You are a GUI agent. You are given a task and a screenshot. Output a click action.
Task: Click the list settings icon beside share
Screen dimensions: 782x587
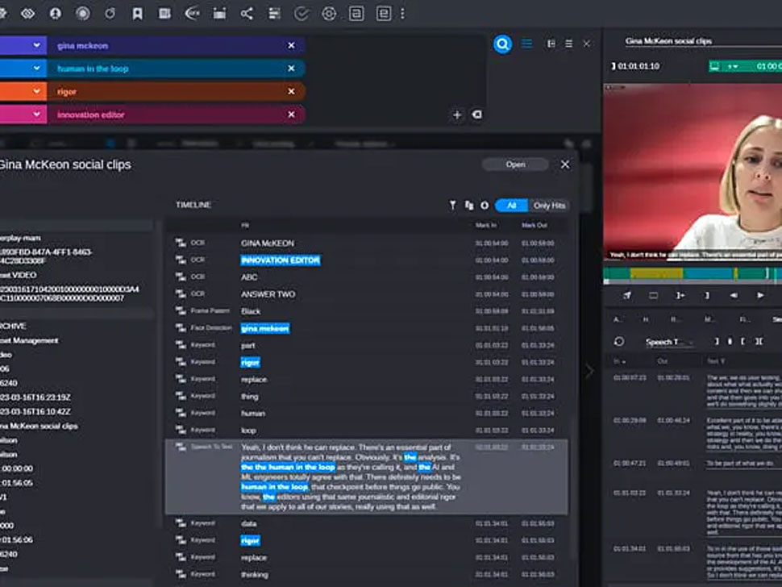274,14
